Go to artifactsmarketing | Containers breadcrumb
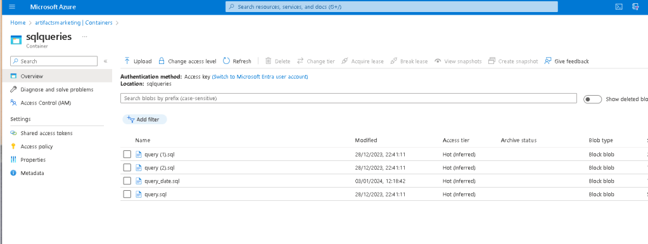Screen dimensions: 648x244 point(73,23)
